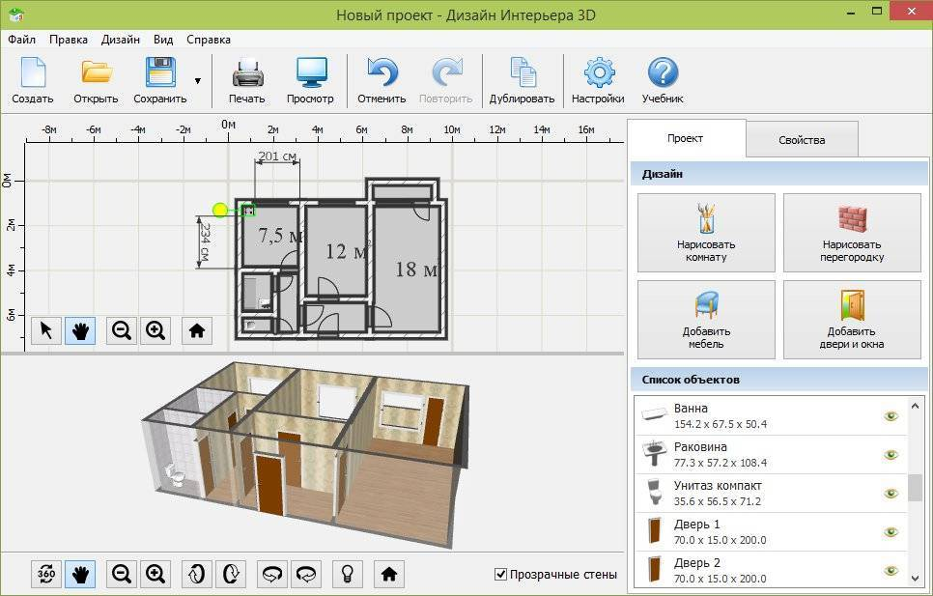933x596 pixels.
Task: Click the Нарисовать перегородку button
Action: 852,233
